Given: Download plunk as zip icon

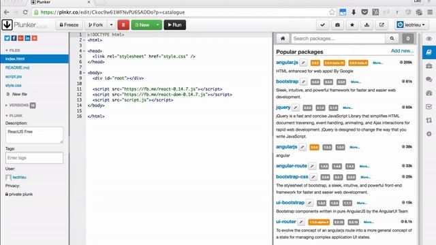Looking at the screenshot, I should pyautogui.click(x=367, y=24).
